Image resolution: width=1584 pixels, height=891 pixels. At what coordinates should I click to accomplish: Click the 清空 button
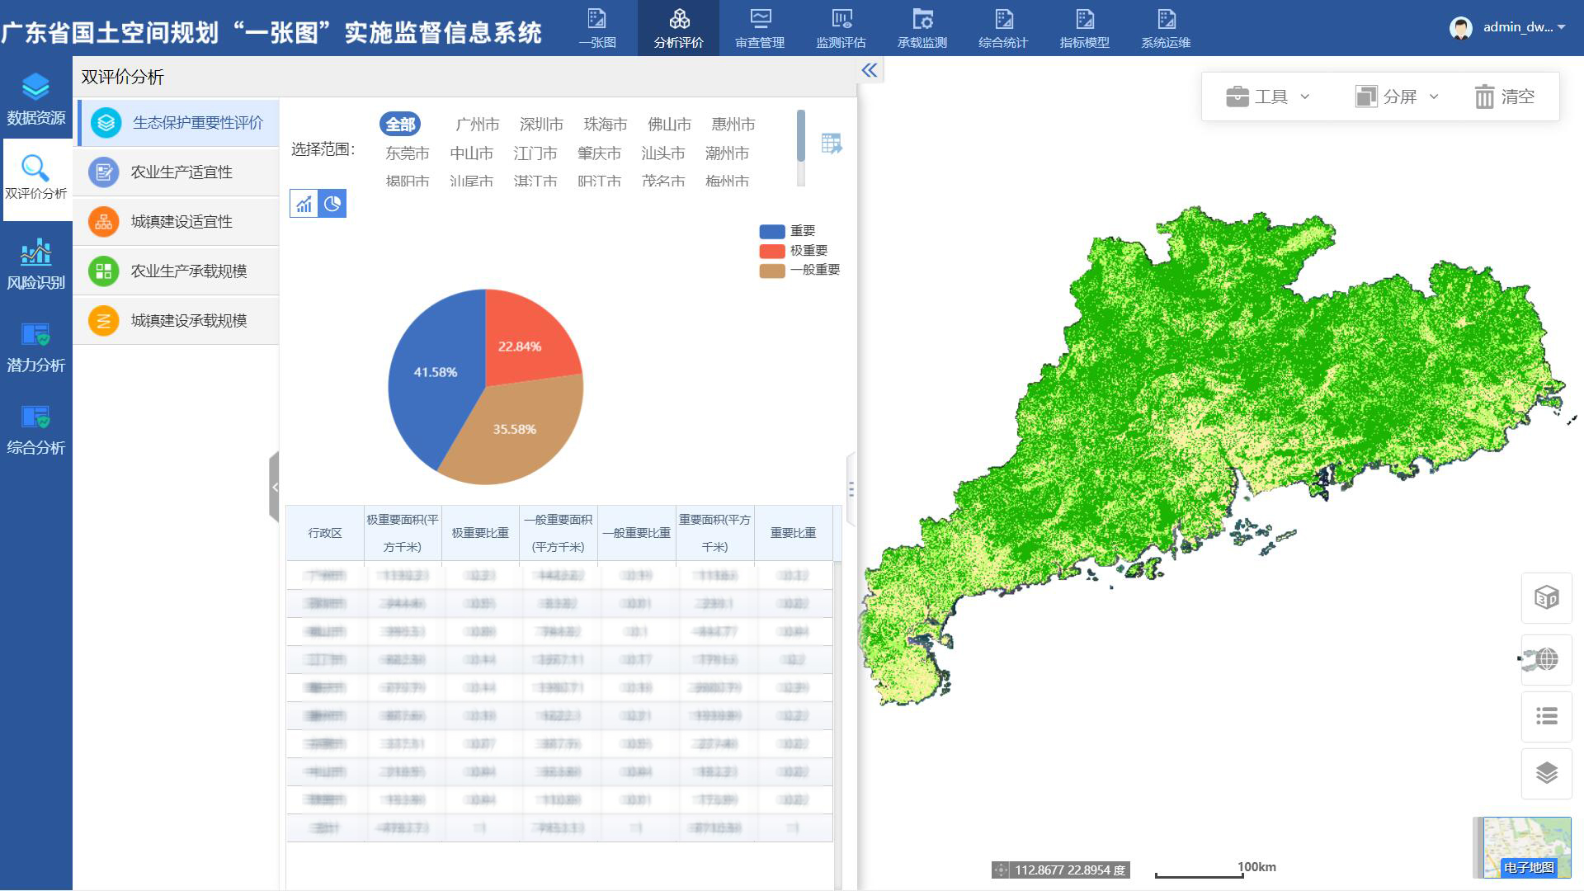[1505, 96]
